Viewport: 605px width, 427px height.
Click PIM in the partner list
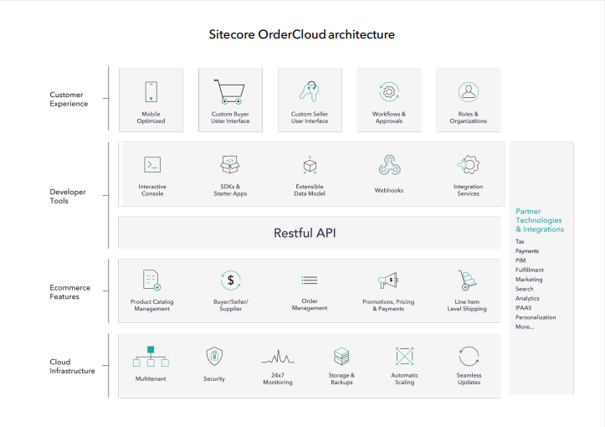click(x=520, y=260)
